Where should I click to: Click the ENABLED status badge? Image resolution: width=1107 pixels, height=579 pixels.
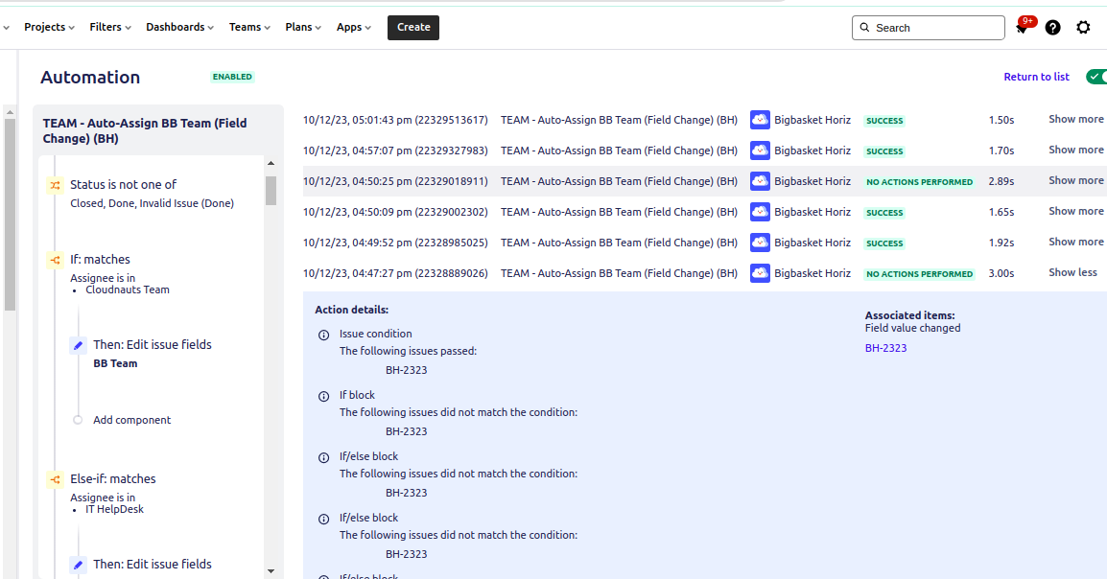point(232,77)
